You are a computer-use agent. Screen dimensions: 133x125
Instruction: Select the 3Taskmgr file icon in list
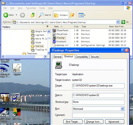point(54,38)
